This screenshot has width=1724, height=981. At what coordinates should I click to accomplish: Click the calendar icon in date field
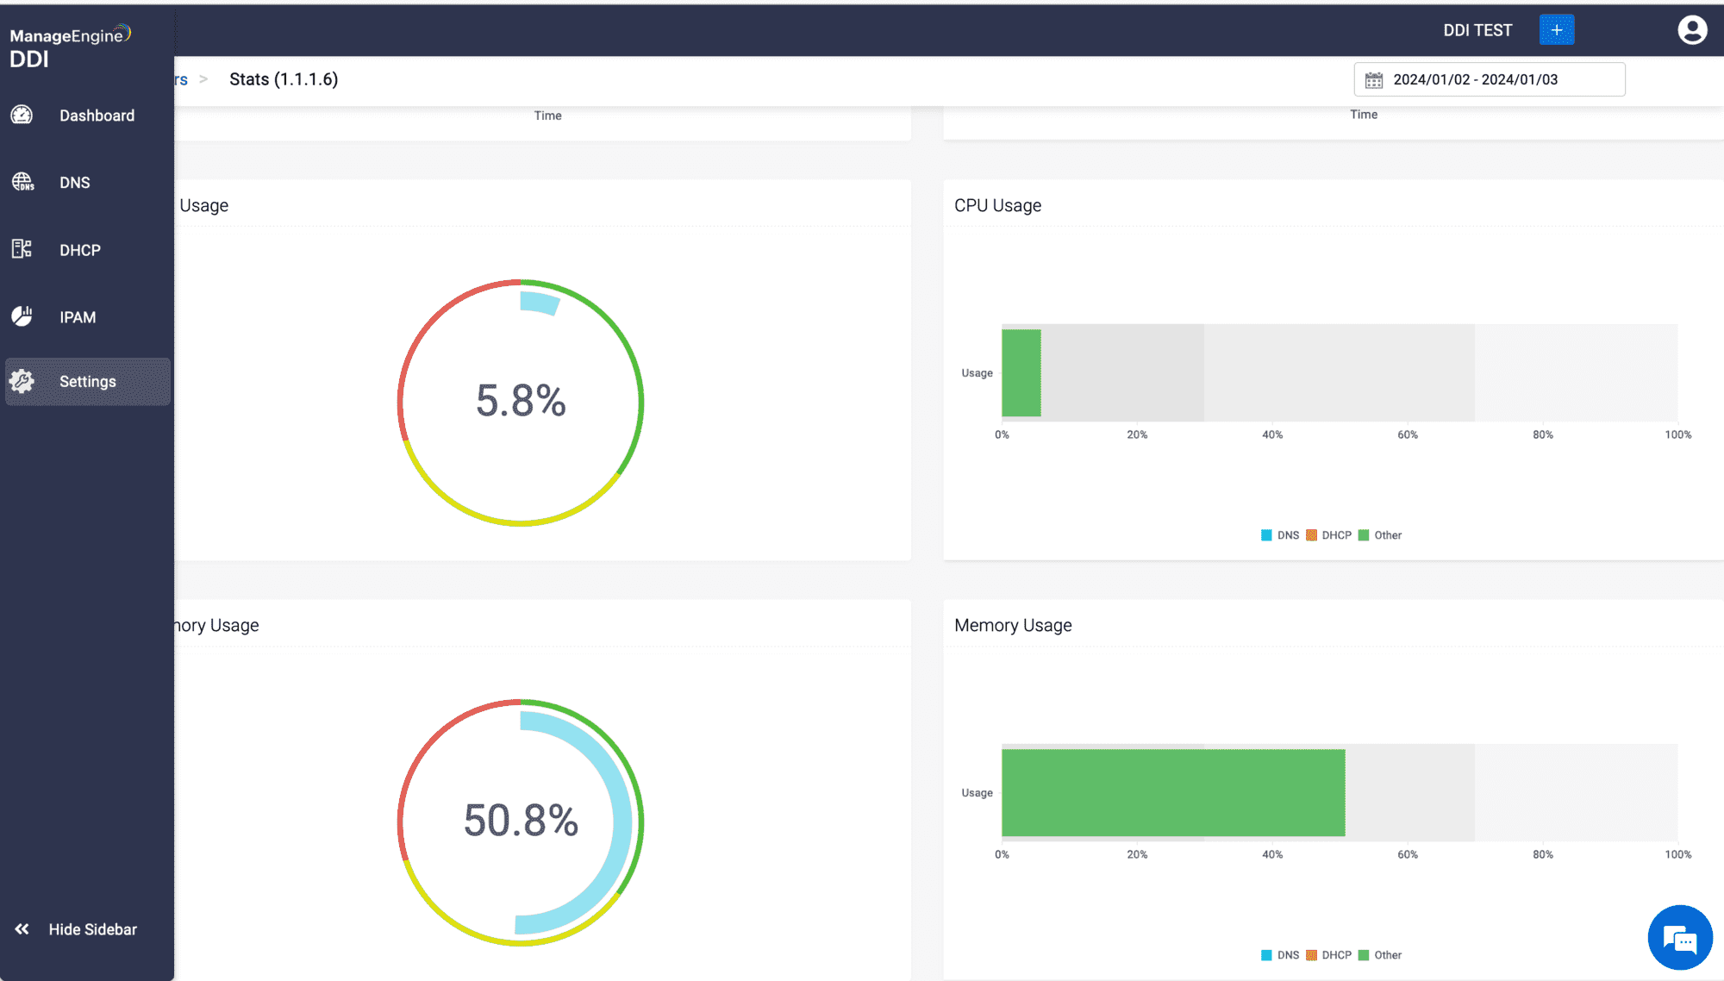tap(1374, 80)
